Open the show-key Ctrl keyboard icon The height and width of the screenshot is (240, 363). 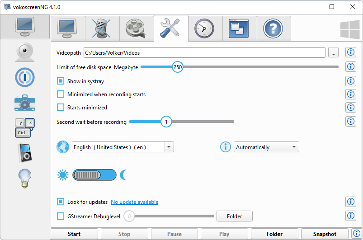(25, 127)
